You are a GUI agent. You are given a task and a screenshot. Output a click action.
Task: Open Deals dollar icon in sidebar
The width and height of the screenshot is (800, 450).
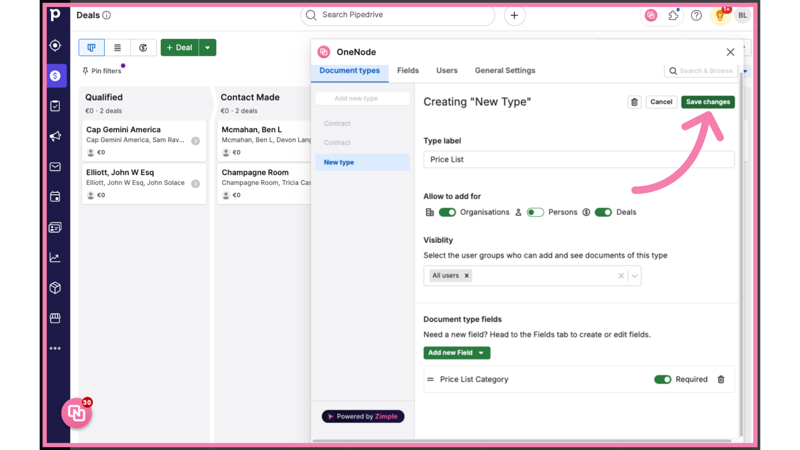55,76
